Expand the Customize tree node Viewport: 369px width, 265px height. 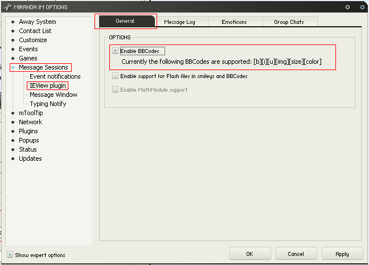tap(13, 40)
